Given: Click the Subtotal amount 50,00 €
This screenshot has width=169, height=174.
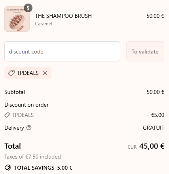Looking at the screenshot, I should (156, 92).
